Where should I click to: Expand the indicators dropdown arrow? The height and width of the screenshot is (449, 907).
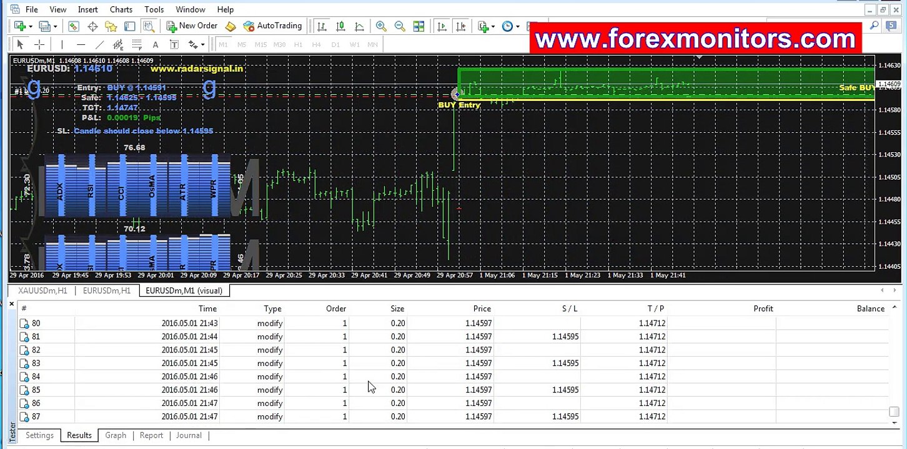493,26
